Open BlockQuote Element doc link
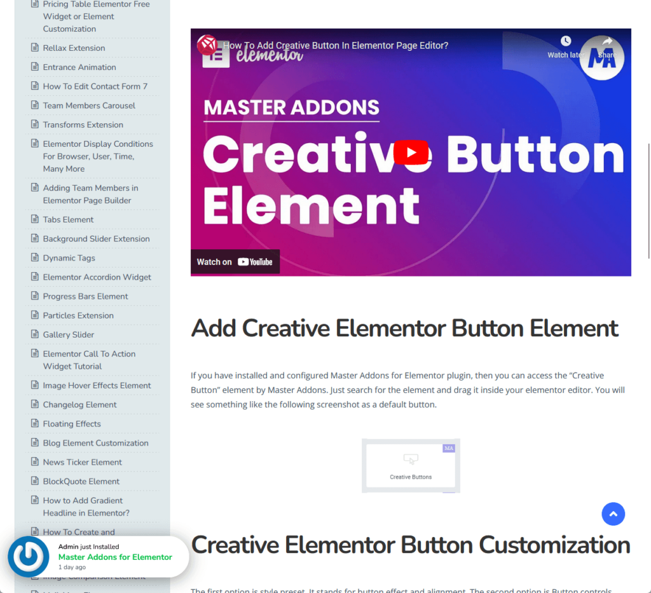651x593 pixels. (x=81, y=481)
